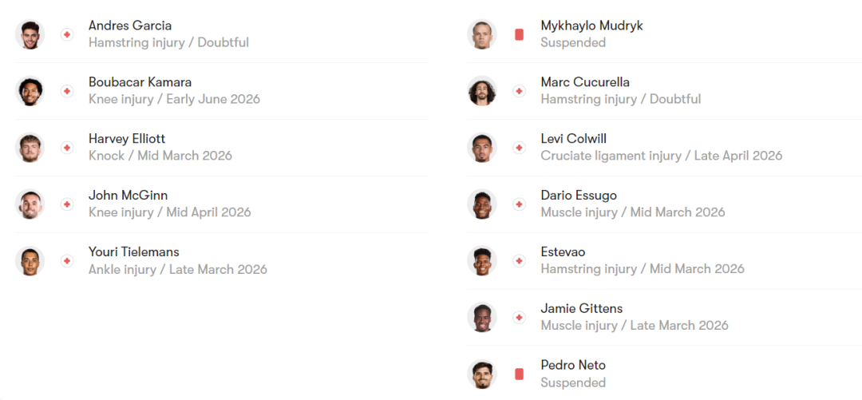Screen dimensions: 862x400
Task: Click the injury icon next to Boubacar Kamara
Action: click(x=67, y=91)
